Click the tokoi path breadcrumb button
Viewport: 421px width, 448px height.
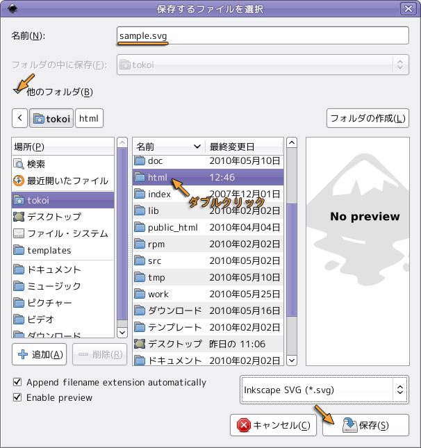pyautogui.click(x=51, y=118)
